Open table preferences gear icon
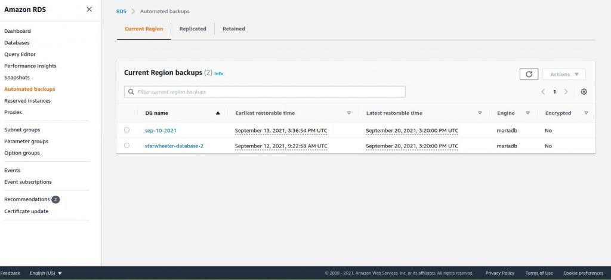The height and width of the screenshot is (280, 611). [x=584, y=92]
